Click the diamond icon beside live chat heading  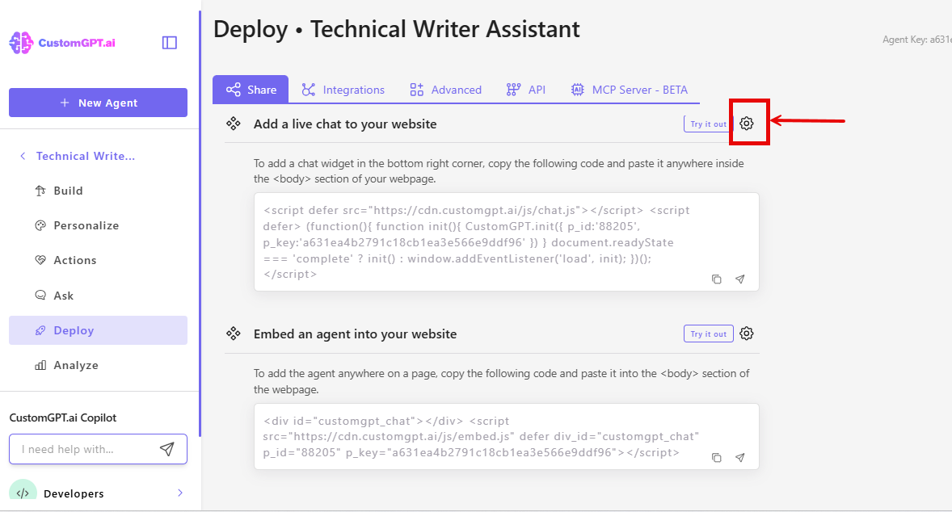[x=233, y=123]
